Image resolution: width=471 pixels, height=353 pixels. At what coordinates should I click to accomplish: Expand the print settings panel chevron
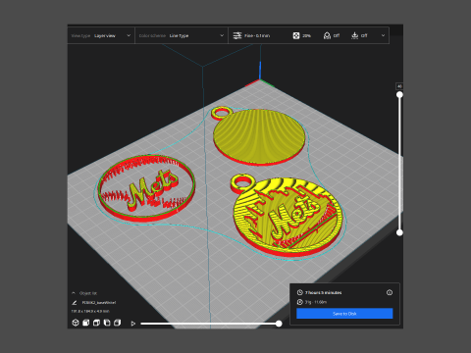(x=383, y=35)
